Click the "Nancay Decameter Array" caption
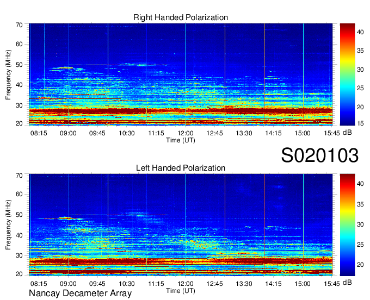 pos(80,293)
